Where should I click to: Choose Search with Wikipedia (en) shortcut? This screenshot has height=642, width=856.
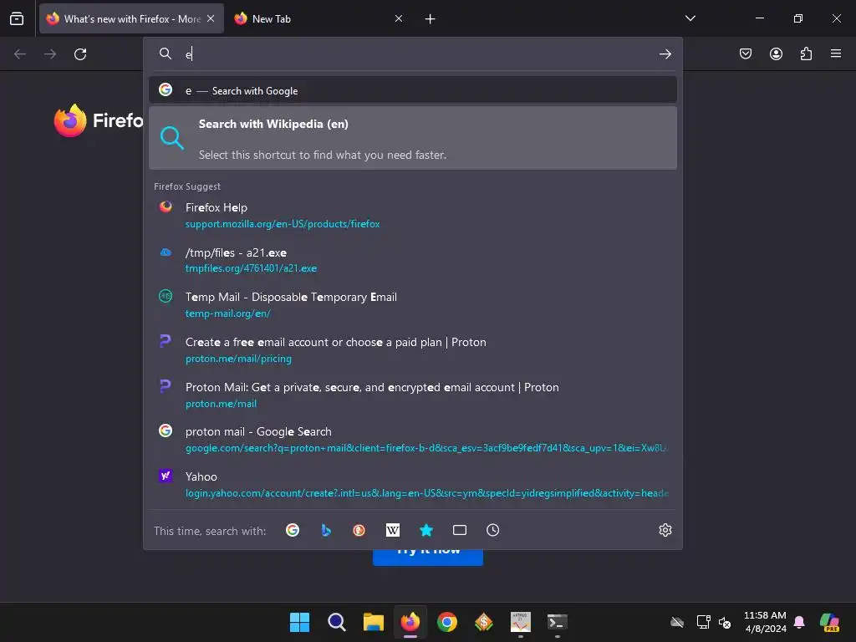(x=413, y=138)
